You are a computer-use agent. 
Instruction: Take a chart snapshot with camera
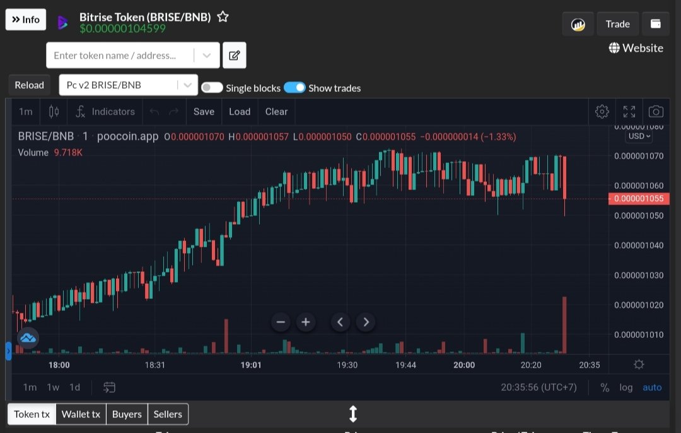pyautogui.click(x=656, y=112)
